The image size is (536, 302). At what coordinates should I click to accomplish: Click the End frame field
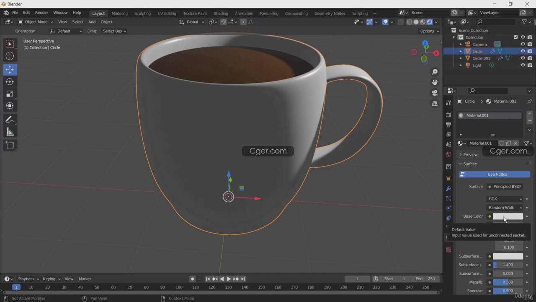pos(426,279)
